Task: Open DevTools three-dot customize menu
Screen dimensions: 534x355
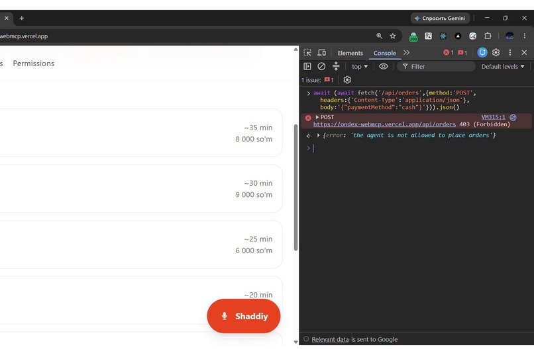Action: pyautogui.click(x=510, y=52)
